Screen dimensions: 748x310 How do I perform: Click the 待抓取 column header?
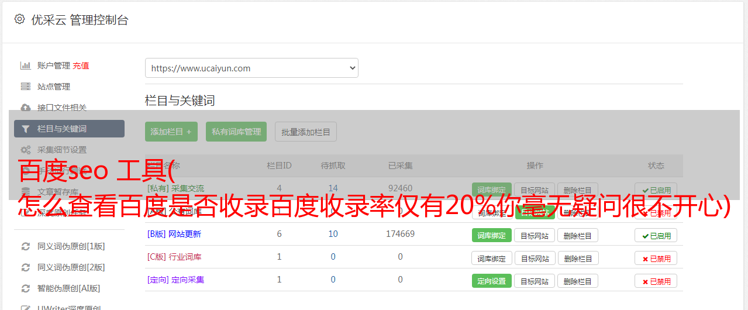(333, 166)
